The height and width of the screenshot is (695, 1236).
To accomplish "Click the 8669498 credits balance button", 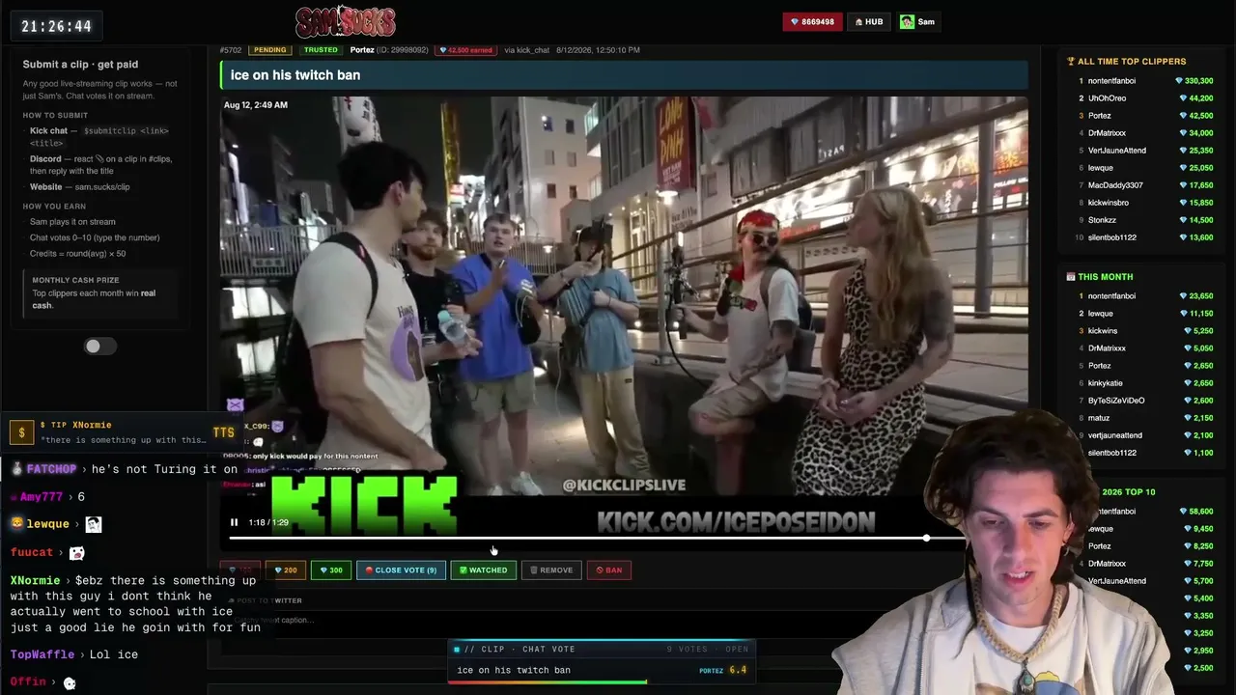I will pyautogui.click(x=812, y=22).
